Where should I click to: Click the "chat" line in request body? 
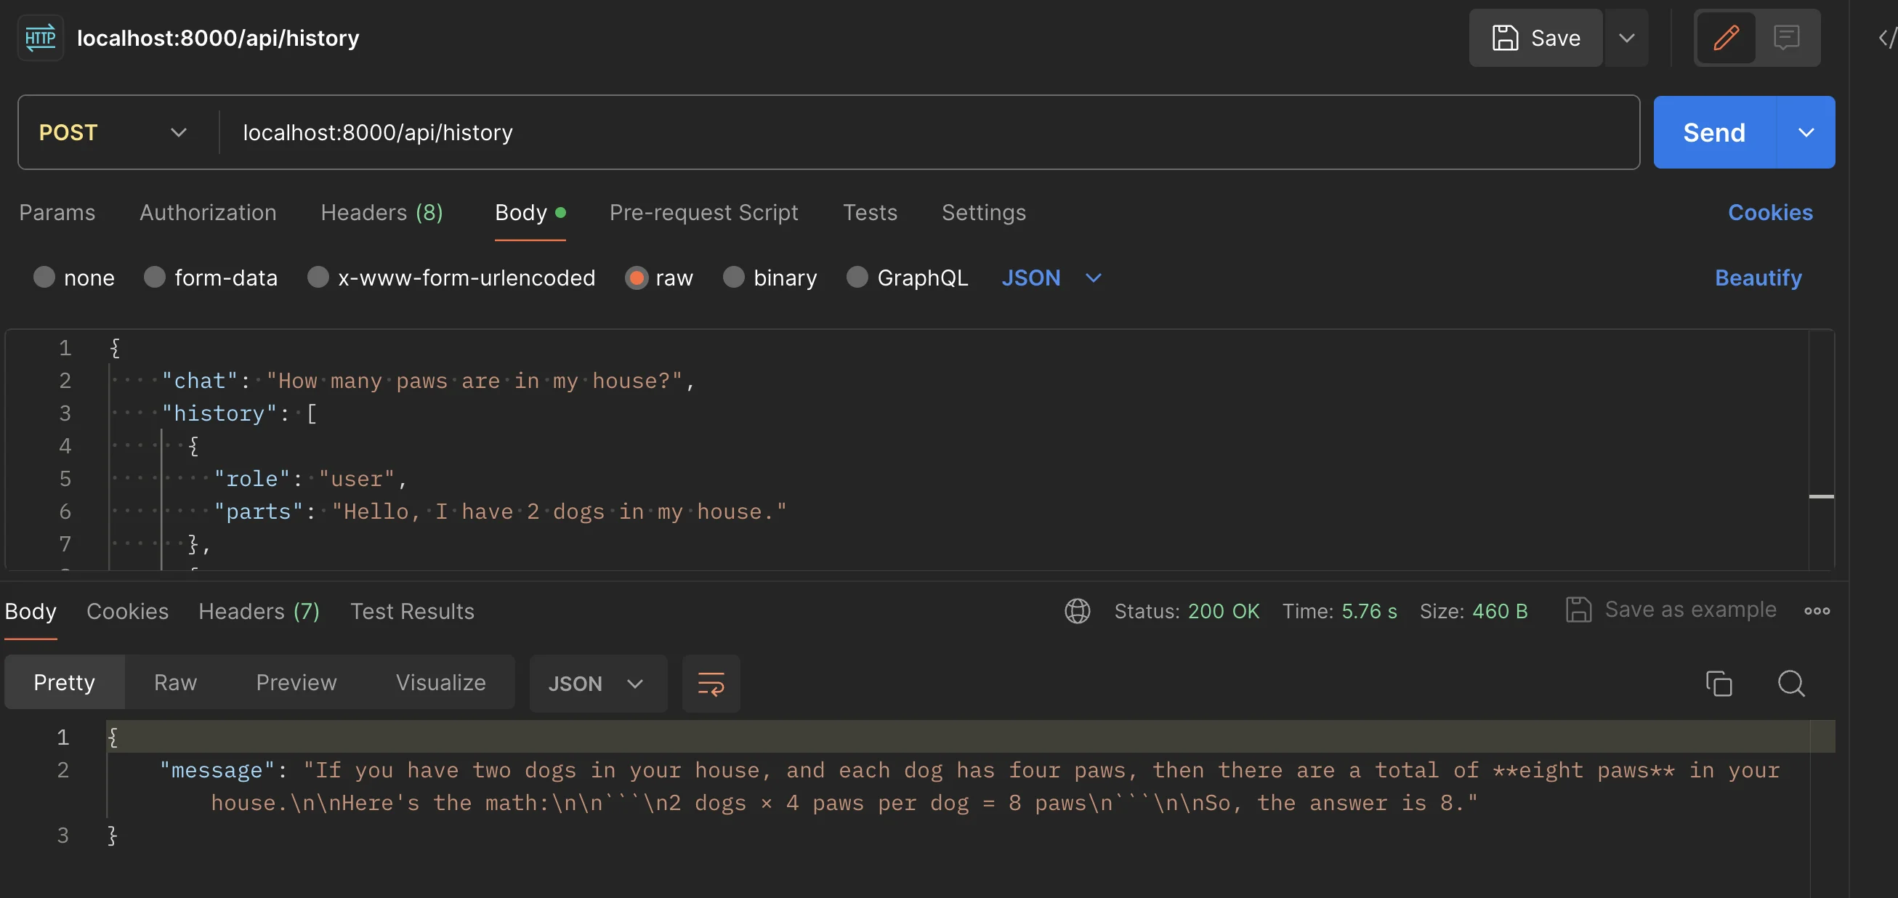click(427, 381)
